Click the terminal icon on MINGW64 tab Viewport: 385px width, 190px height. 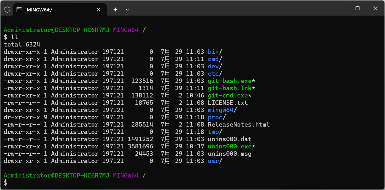19,10
